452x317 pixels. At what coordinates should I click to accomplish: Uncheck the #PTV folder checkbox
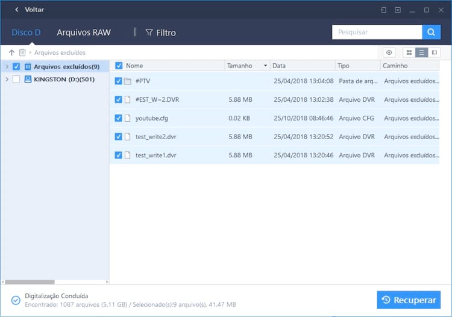coord(118,81)
